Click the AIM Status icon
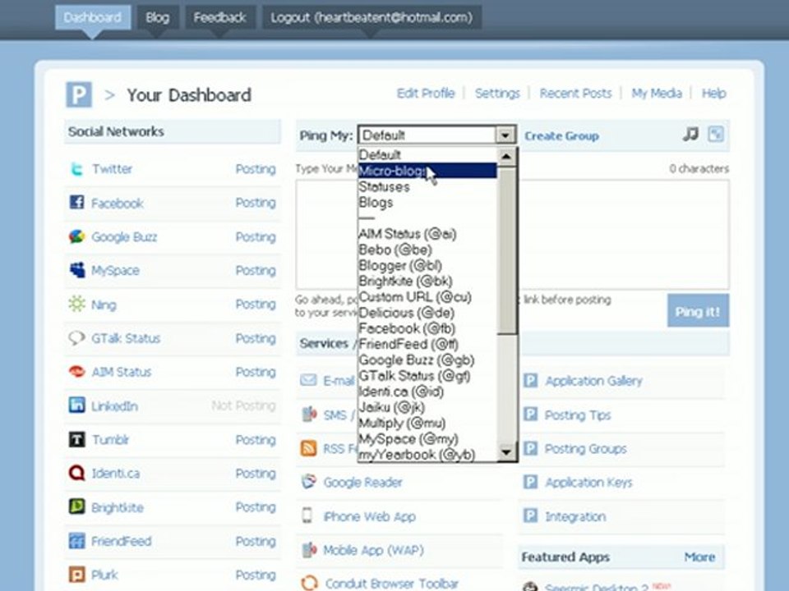This screenshot has height=591, width=789. pyautogui.click(x=76, y=371)
